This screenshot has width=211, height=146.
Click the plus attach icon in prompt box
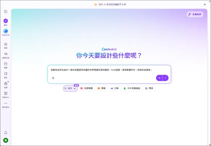coord(53,78)
